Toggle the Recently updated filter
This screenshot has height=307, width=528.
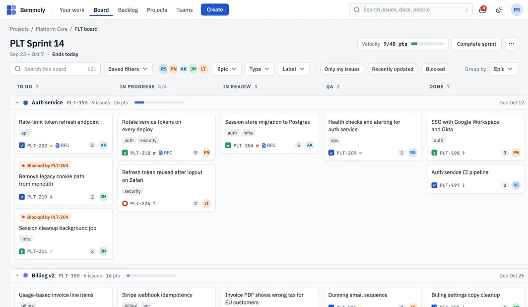click(x=393, y=69)
